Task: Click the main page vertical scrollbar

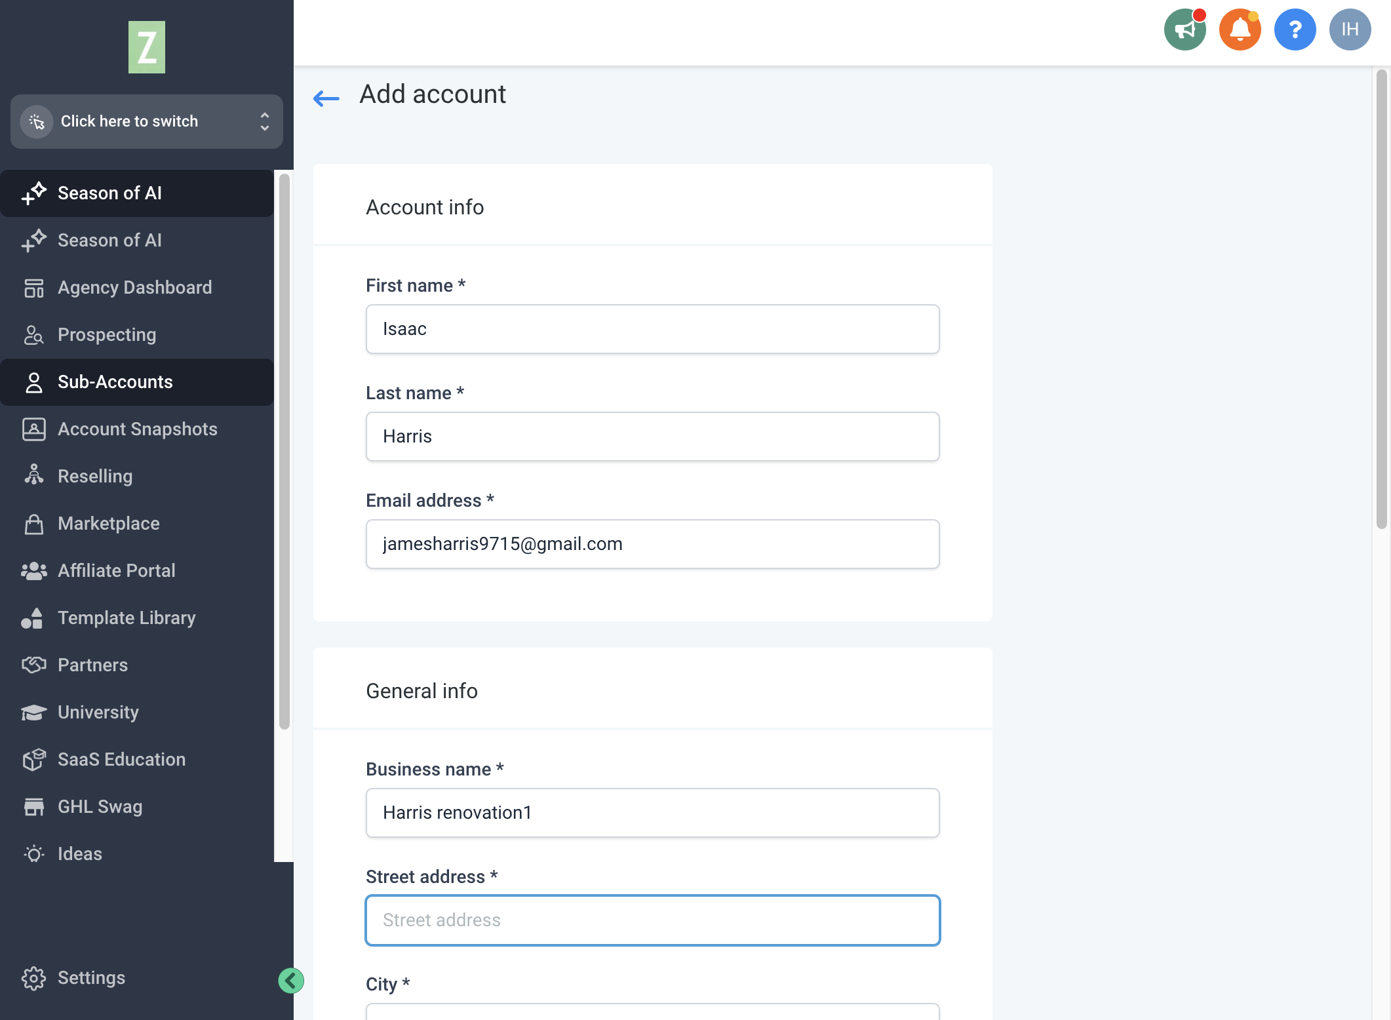Action: coord(1381,299)
